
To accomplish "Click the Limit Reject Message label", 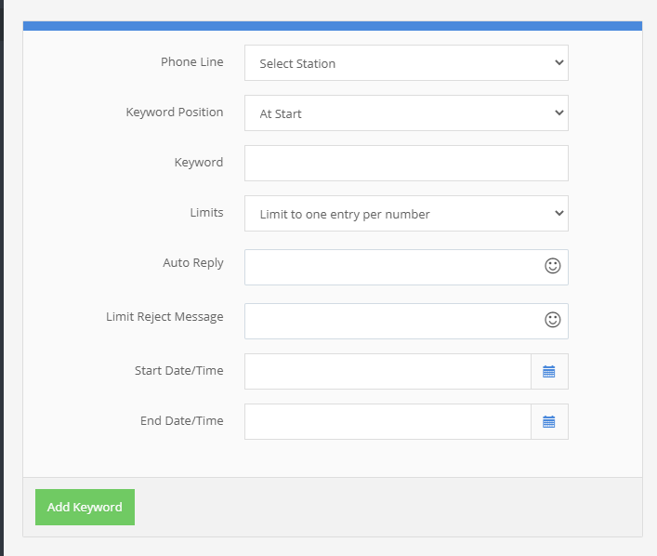I will click(x=164, y=316).
